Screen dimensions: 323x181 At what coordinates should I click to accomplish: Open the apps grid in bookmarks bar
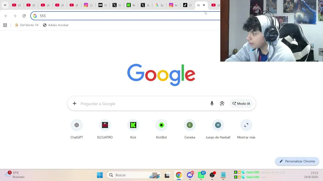click(x=5, y=25)
